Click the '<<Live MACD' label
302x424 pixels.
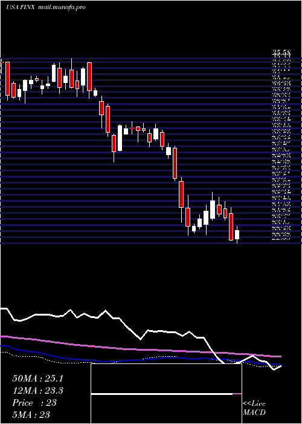254,408
